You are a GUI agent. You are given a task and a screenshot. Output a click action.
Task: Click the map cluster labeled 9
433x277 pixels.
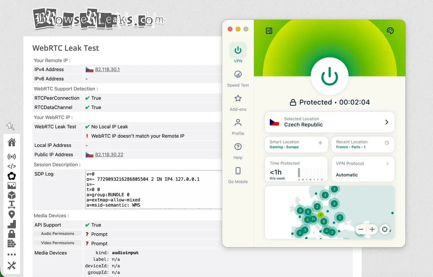300,211
